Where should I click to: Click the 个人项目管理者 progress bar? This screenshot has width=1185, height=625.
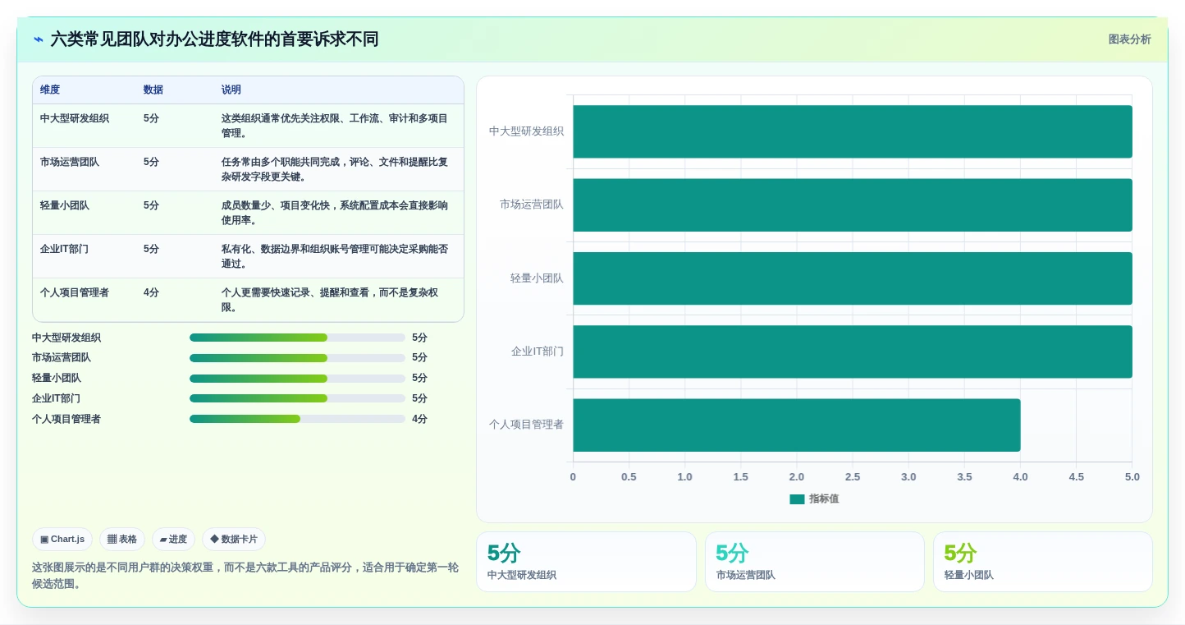click(297, 419)
